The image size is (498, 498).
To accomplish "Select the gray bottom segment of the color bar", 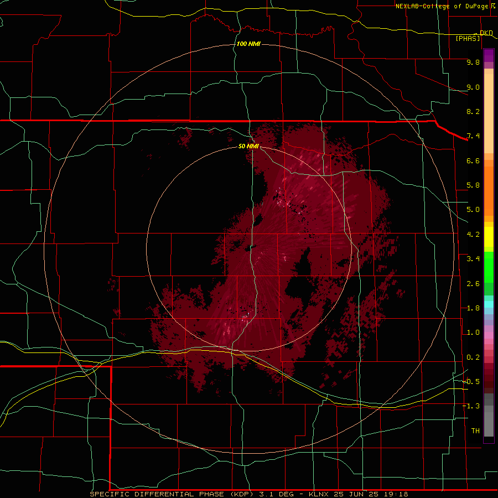I will (x=489, y=424).
